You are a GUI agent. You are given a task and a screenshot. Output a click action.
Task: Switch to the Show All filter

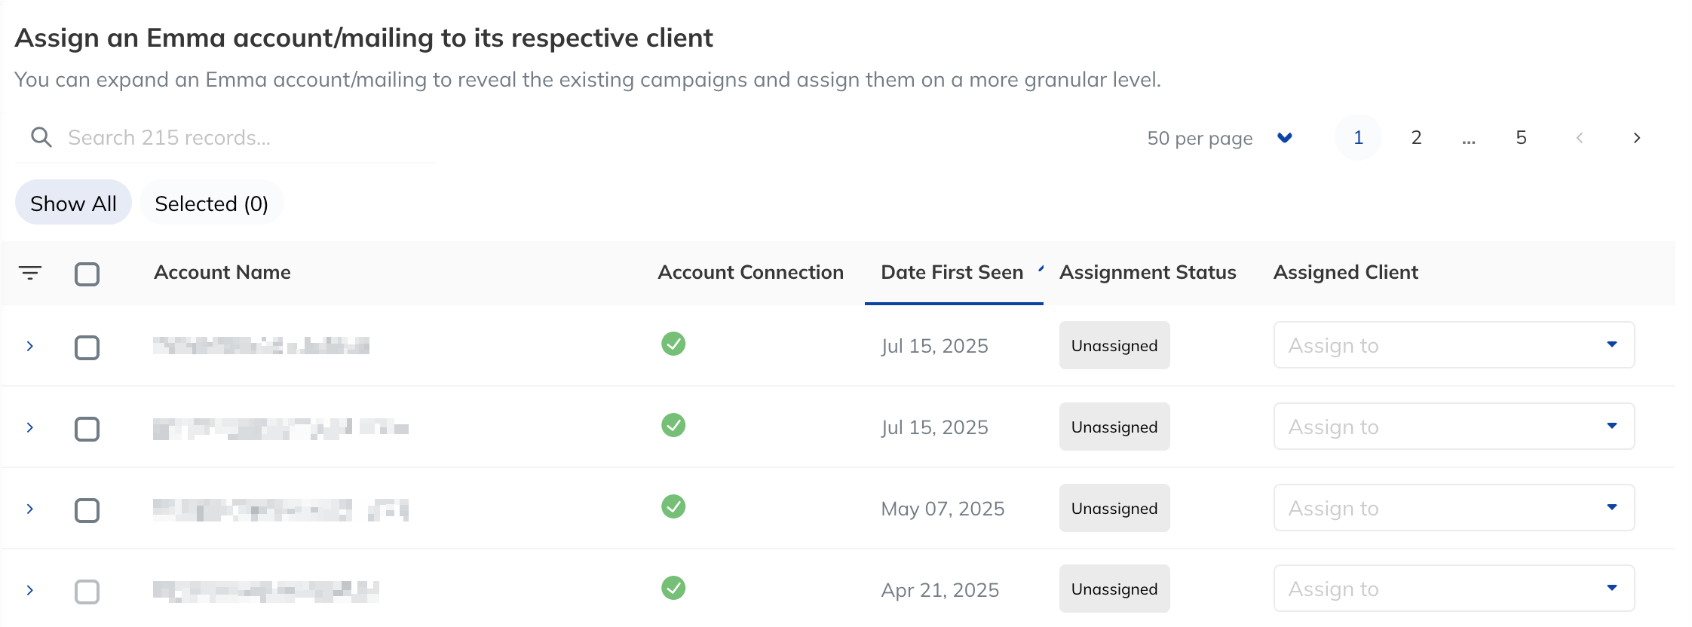(x=73, y=203)
